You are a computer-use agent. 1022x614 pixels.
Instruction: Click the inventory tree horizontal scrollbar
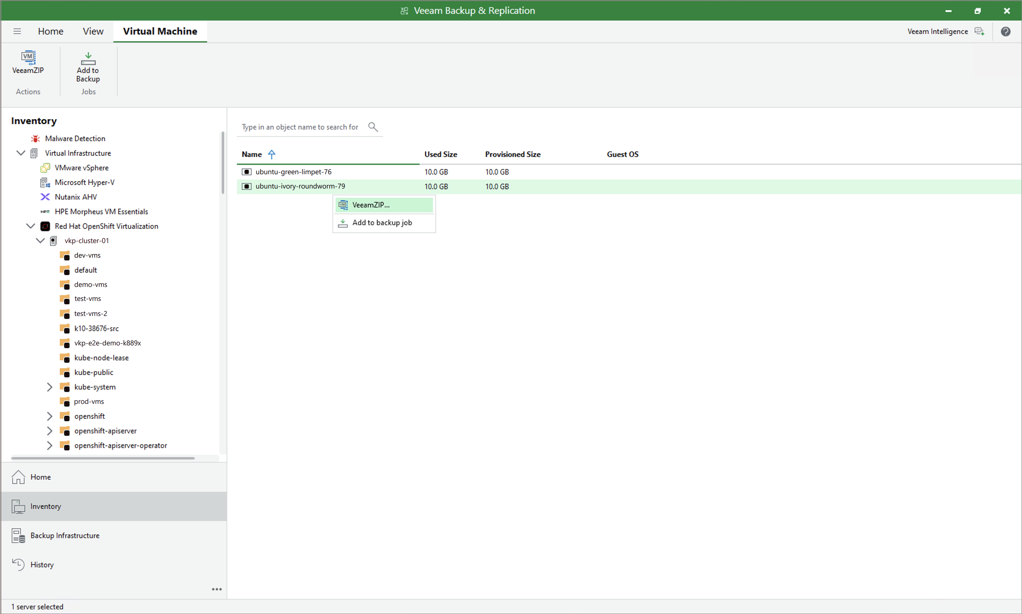click(103, 458)
